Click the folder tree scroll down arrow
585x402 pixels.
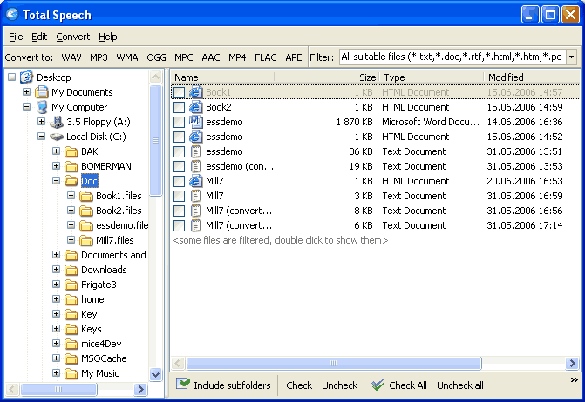[155, 374]
